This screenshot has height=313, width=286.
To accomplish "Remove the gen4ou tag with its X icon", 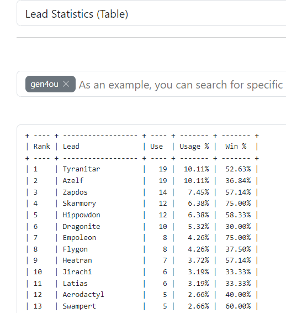I will coord(66,84).
